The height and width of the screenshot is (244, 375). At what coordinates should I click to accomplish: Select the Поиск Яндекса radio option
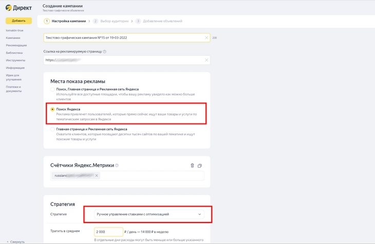[x=52, y=109]
